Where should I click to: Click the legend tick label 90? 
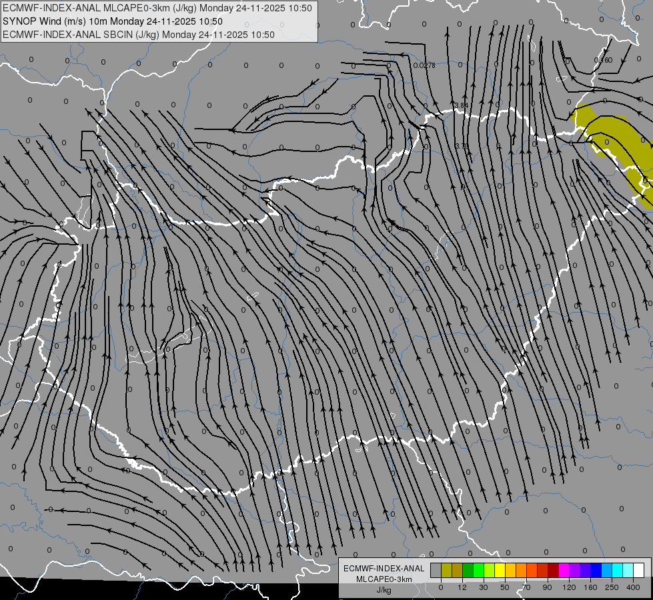pyautogui.click(x=547, y=587)
